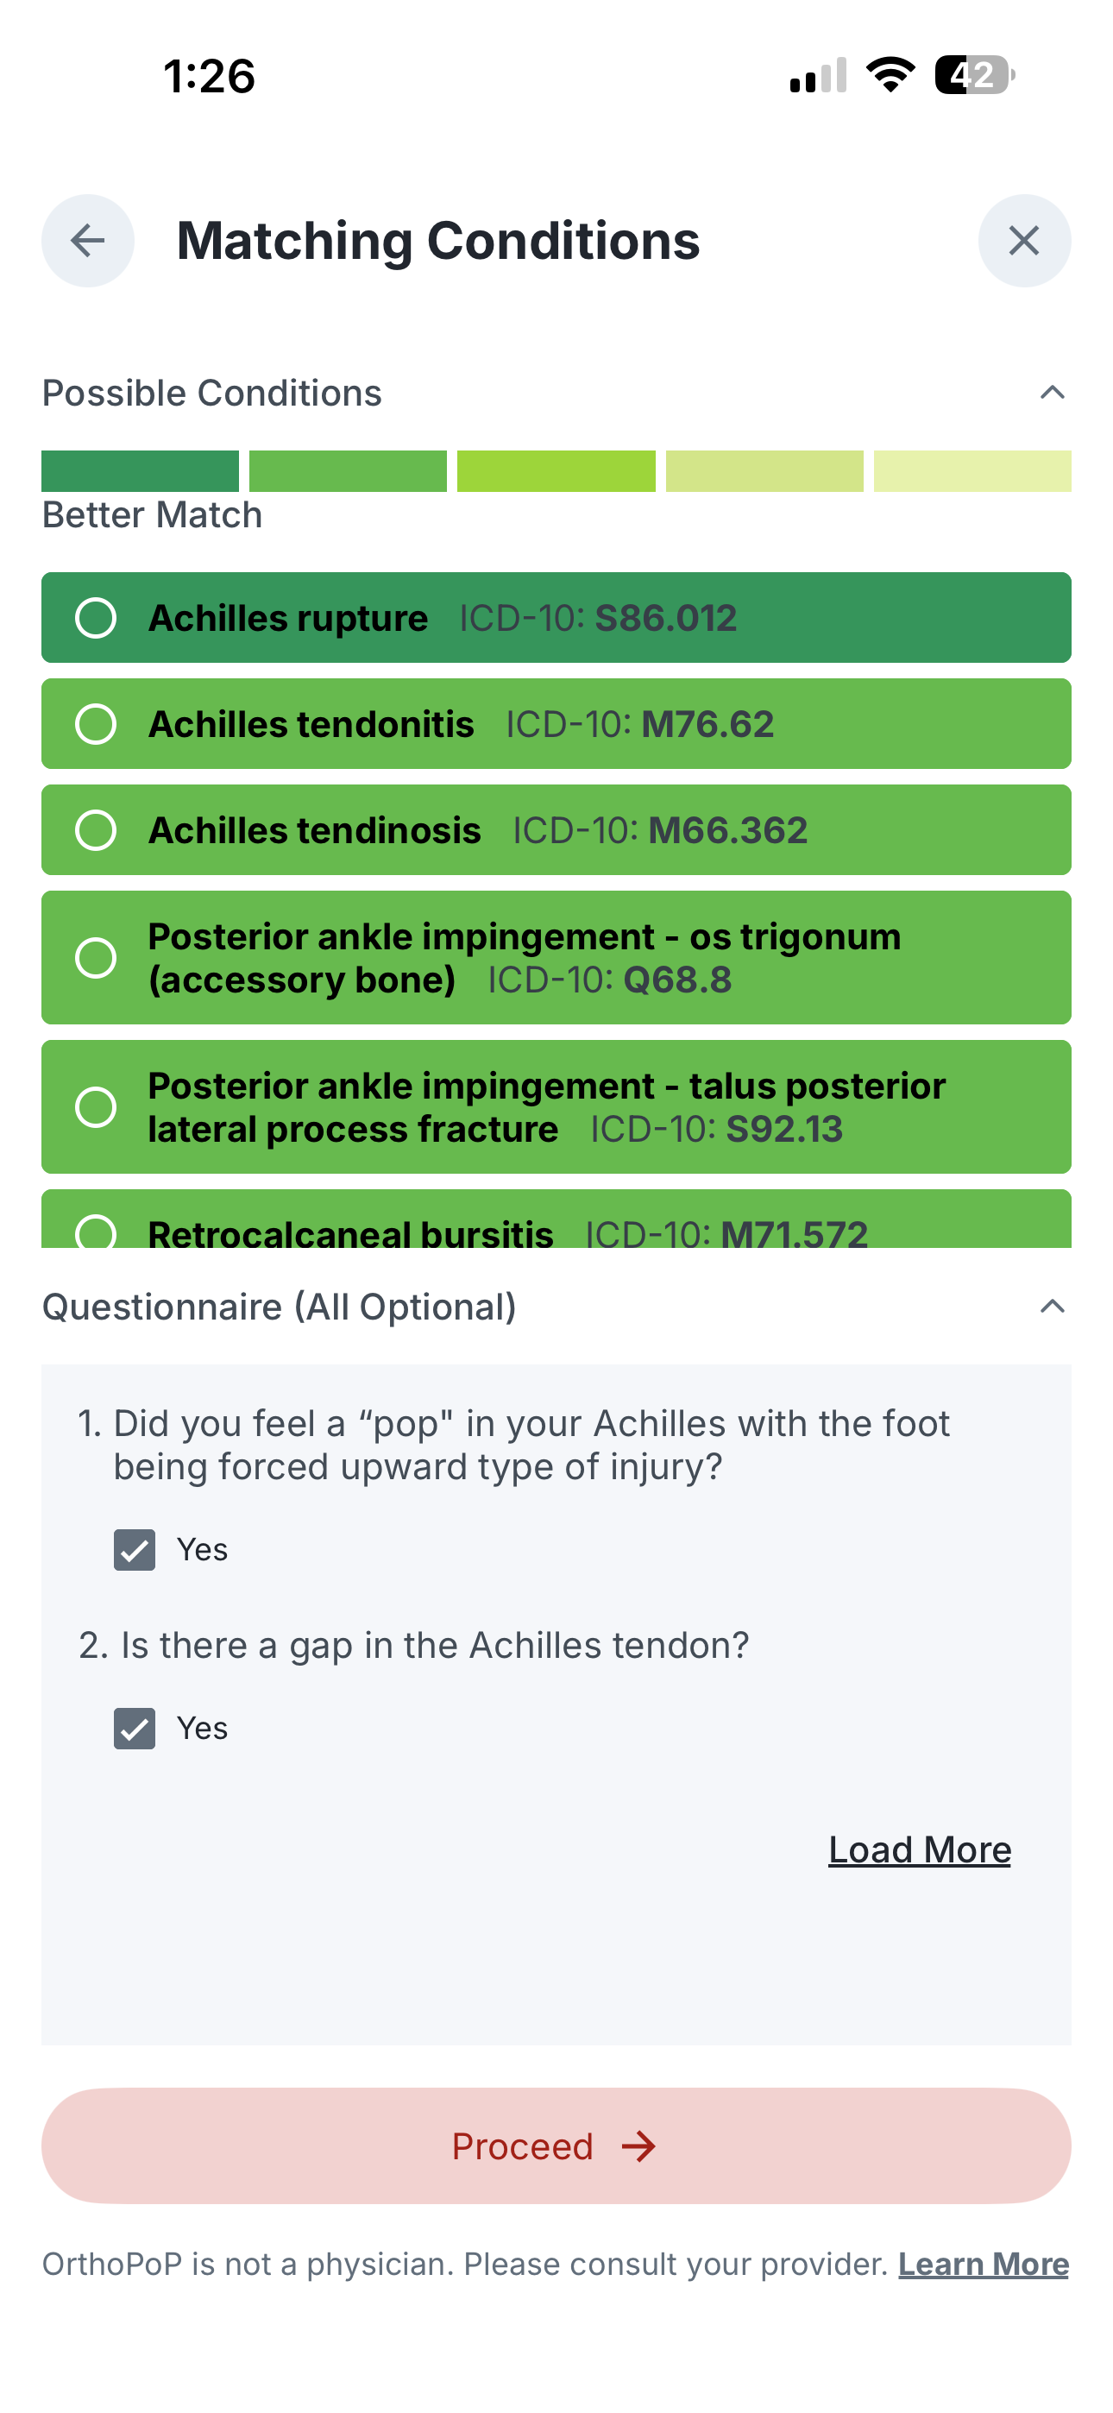Viewport: 1113px width, 2413px height.
Task: Click the back arrow icon
Action: point(86,240)
